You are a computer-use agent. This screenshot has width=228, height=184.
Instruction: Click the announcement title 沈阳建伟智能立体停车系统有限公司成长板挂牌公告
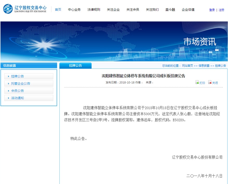pyautogui.click(x=143, y=76)
